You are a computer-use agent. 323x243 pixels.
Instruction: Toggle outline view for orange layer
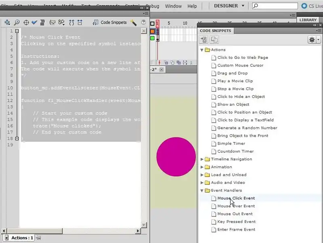(152, 31)
